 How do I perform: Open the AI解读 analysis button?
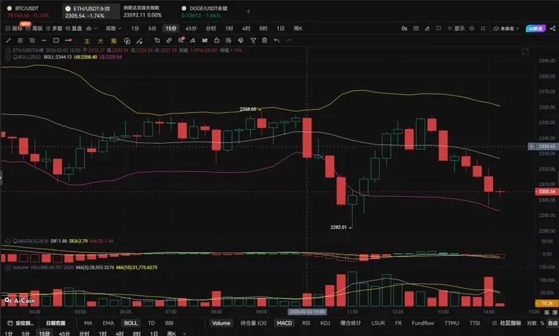click(x=535, y=28)
